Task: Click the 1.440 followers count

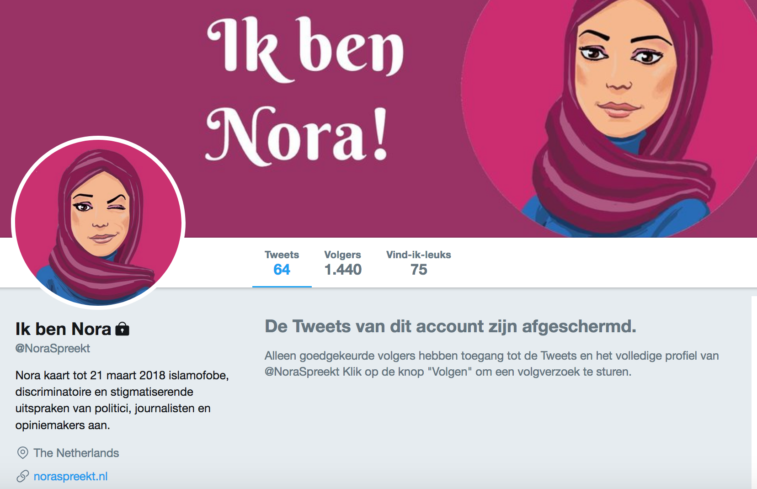Action: coord(343,270)
